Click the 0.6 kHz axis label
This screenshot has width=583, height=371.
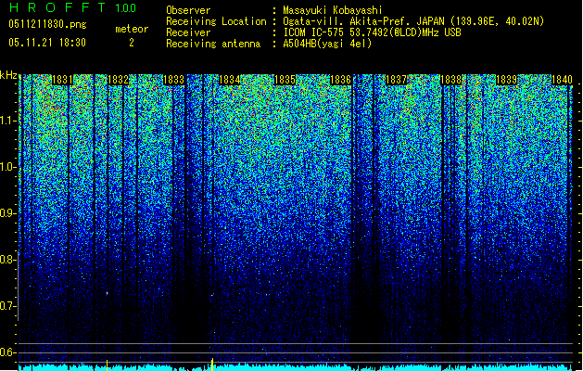tap(8, 352)
